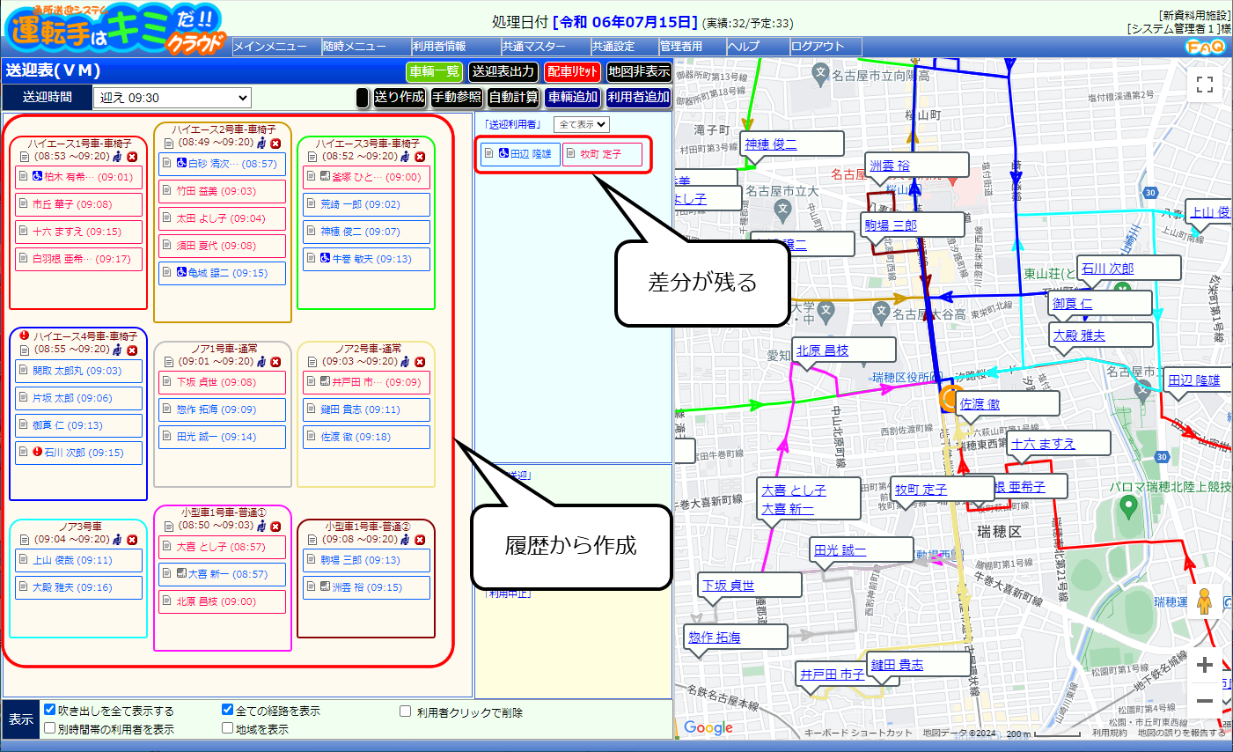Image resolution: width=1233 pixels, height=752 pixels.
Task: Select unassigned user 牧町 定子 card
Action: (602, 154)
